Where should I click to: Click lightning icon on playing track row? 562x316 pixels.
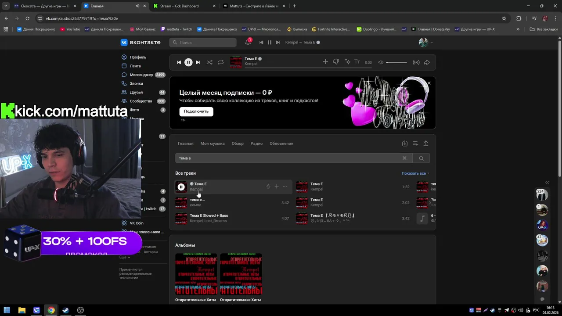coord(268,187)
